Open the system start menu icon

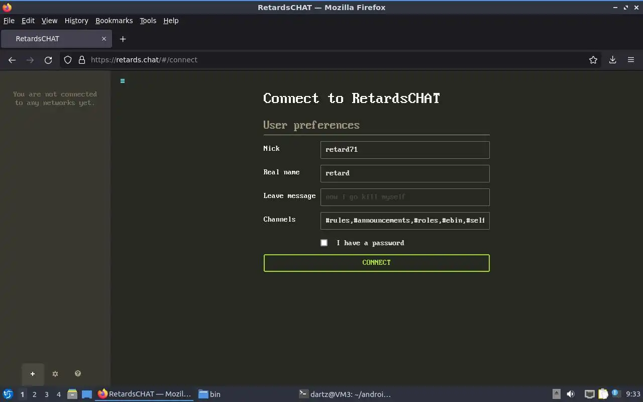(x=8, y=394)
